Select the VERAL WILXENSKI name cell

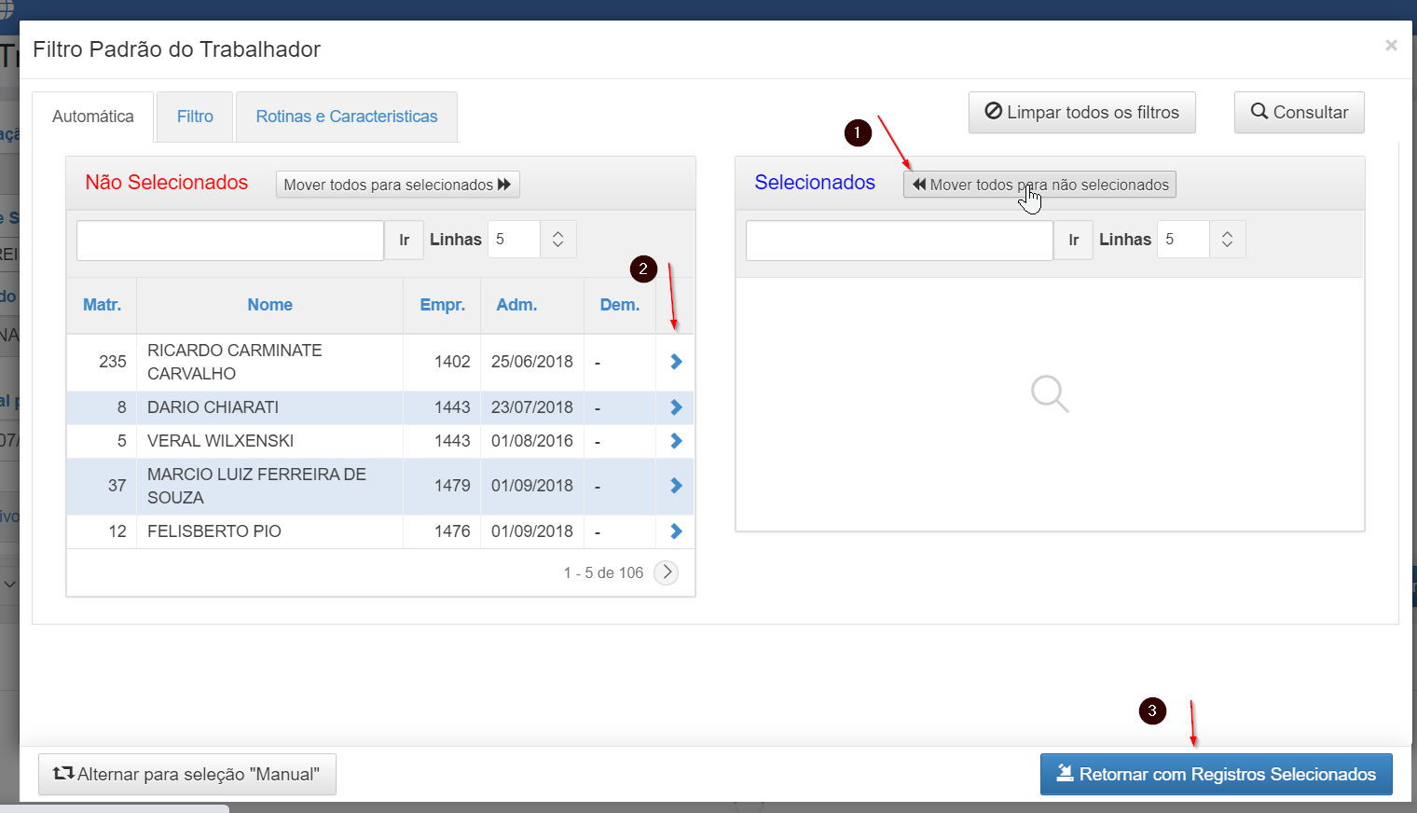[270, 441]
